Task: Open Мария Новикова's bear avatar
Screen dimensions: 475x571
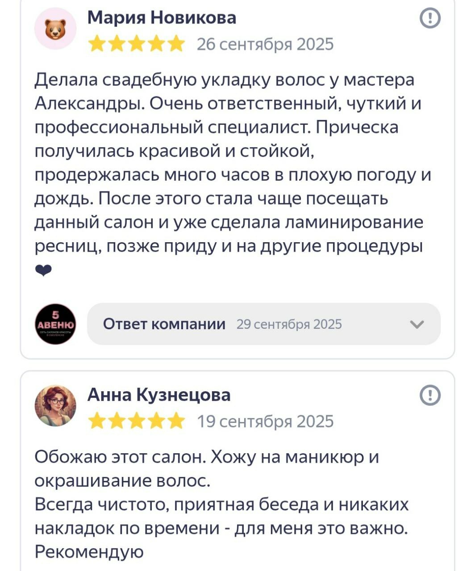Action: coord(55,29)
